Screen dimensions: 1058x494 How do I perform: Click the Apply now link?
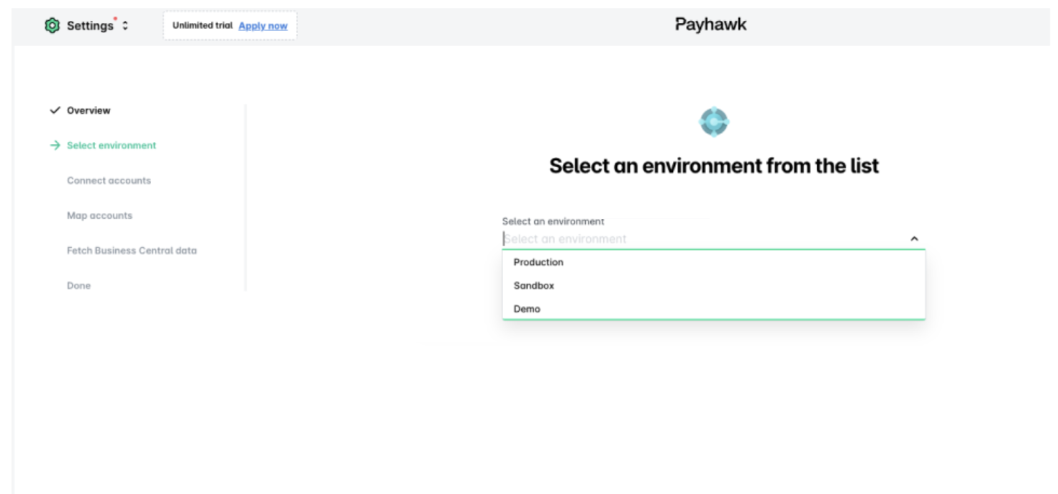pos(263,26)
